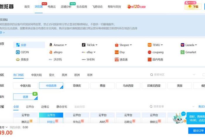Switch to the 热门地区 tab
Screen dimensions: 205x138
pos(18,75)
